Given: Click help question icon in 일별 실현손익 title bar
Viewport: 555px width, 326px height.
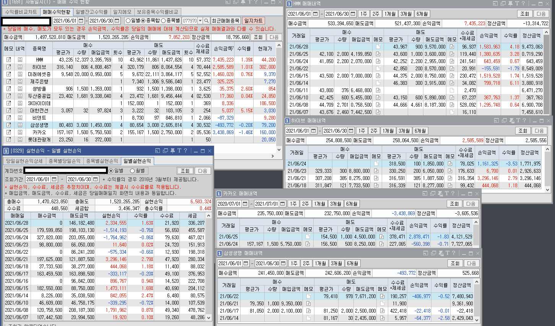Looking at the screenshot, I should (186, 151).
